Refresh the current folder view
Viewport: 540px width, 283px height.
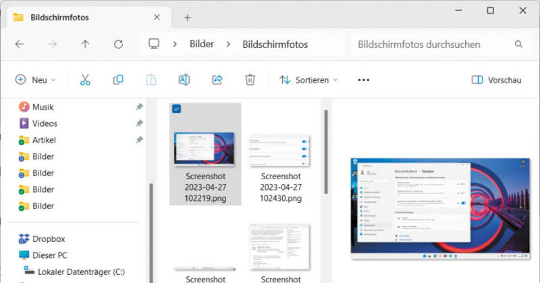click(x=118, y=44)
